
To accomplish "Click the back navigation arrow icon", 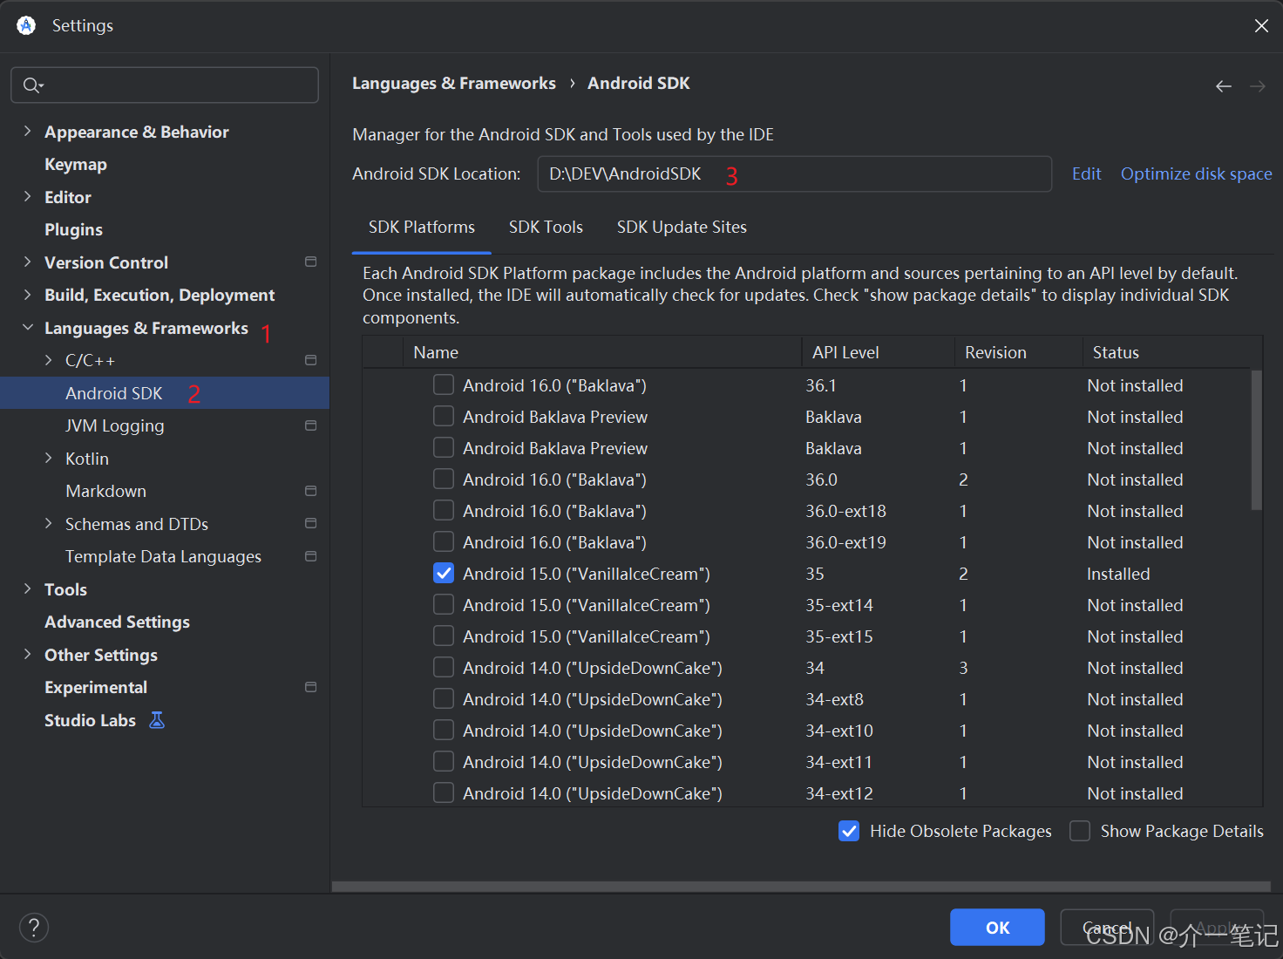I will (1224, 86).
